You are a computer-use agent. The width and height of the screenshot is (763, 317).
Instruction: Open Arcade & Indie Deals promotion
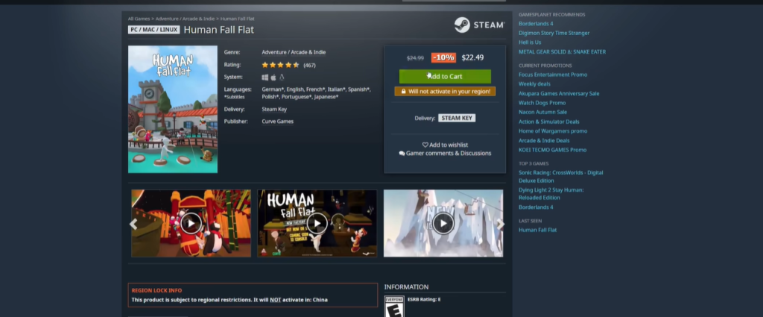tap(544, 140)
